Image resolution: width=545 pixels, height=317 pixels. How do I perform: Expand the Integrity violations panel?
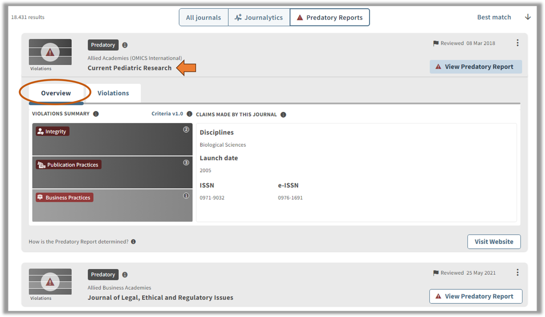(112, 139)
